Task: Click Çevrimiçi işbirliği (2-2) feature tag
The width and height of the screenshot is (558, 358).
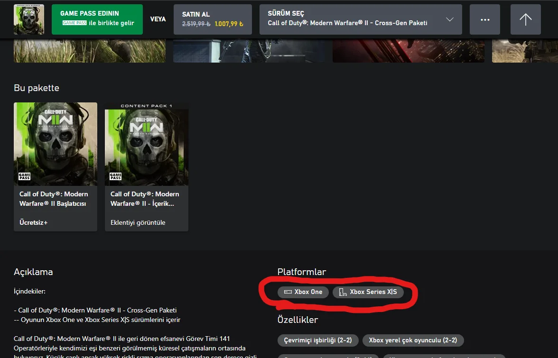Action: pos(318,340)
